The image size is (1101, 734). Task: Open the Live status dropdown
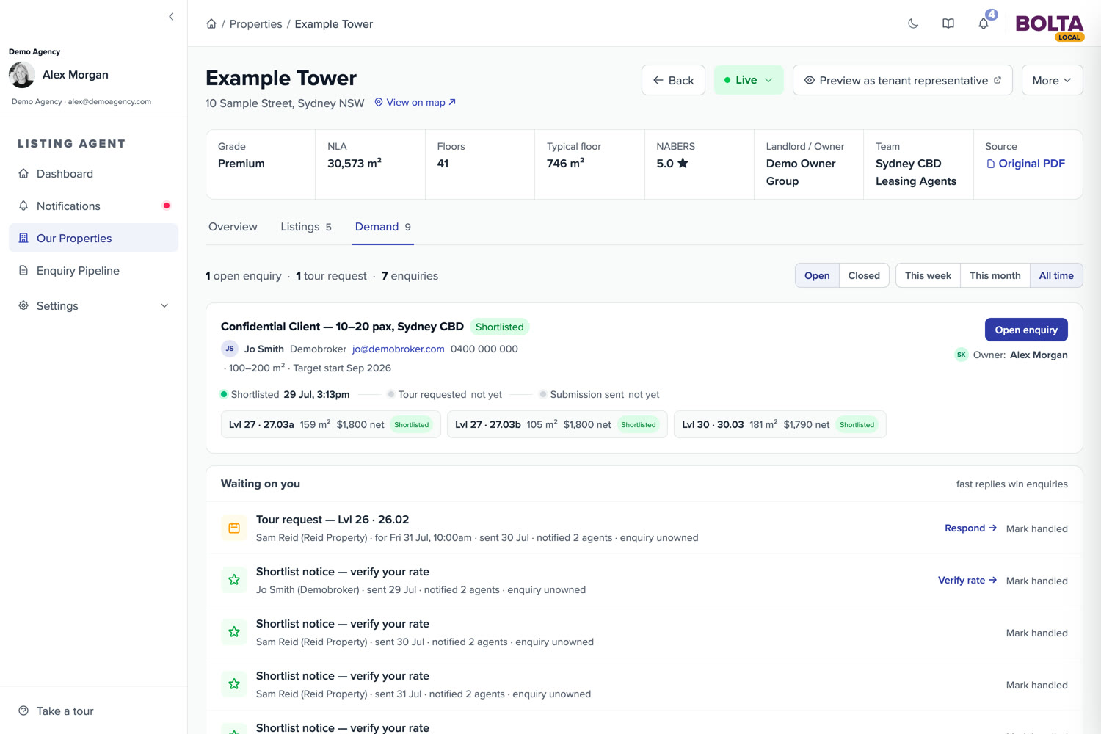[x=749, y=80]
